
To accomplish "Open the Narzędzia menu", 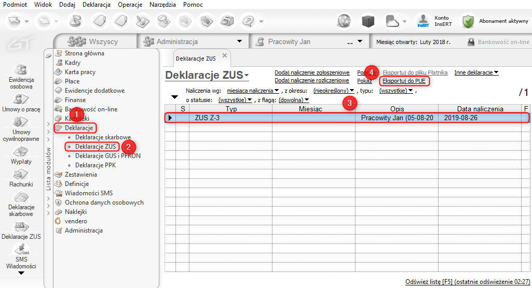I will [162, 4].
